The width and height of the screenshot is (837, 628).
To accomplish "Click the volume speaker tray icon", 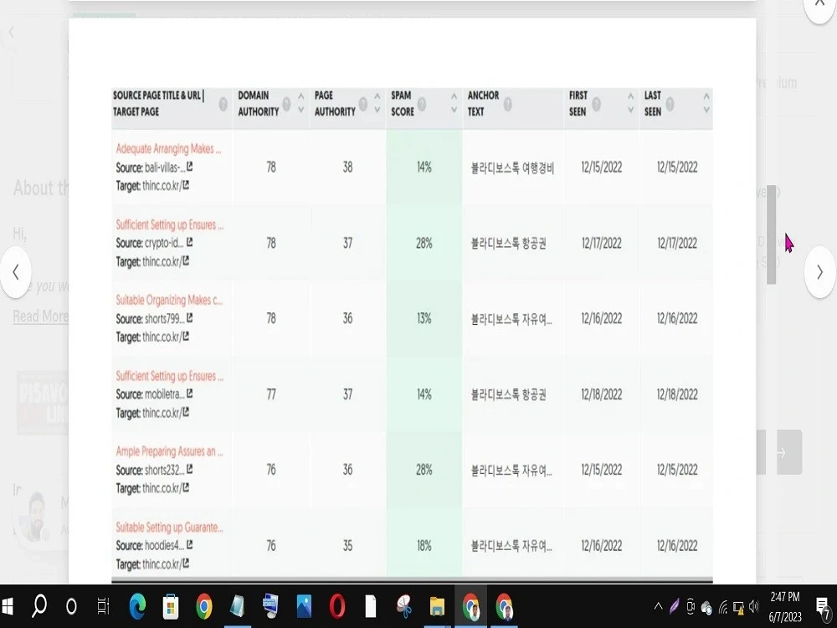I will 754,606.
